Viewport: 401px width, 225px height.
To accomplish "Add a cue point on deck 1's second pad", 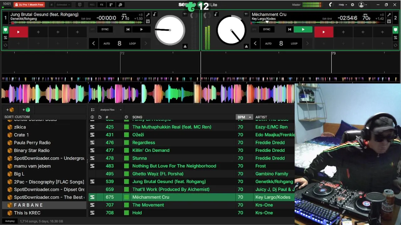I will pyautogui.click(x=38, y=32).
